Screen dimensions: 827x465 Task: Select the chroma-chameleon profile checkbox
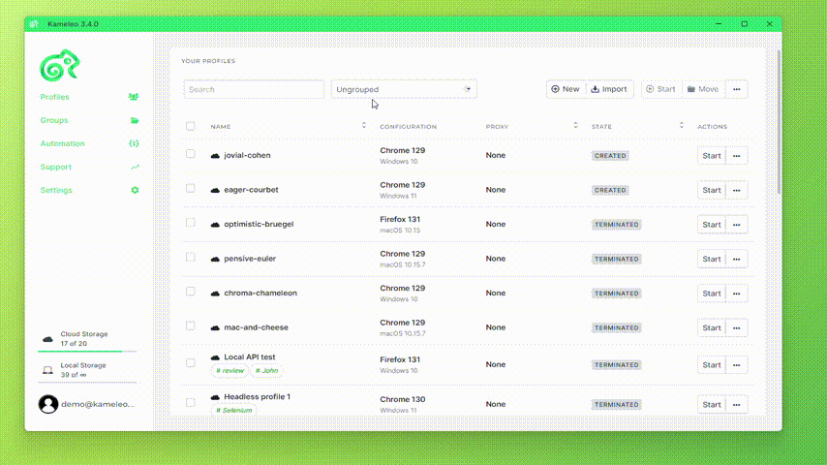pyautogui.click(x=191, y=291)
